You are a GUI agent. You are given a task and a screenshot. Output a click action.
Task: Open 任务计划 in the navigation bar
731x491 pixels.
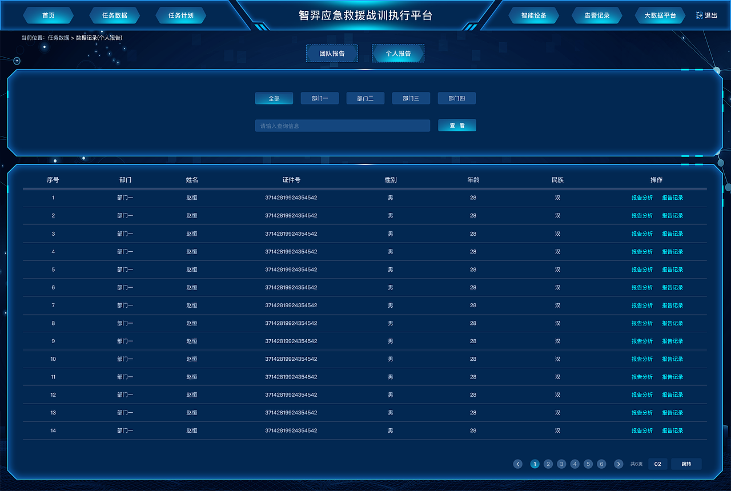[180, 15]
